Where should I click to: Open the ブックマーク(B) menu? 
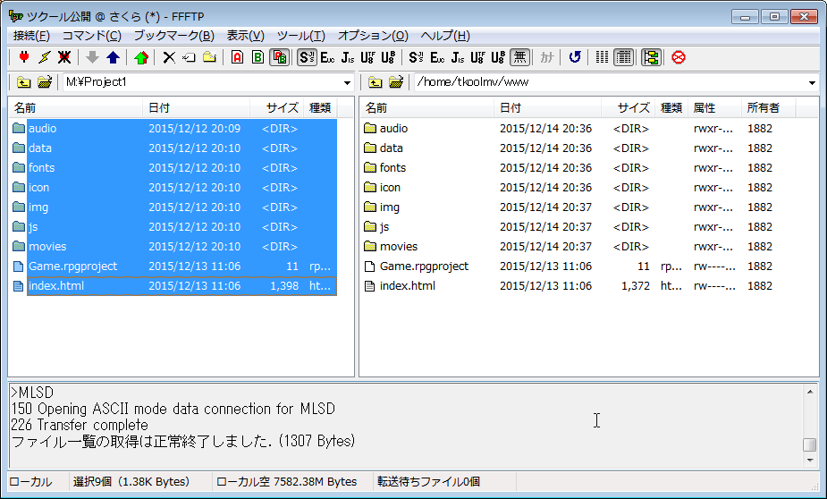point(173,36)
